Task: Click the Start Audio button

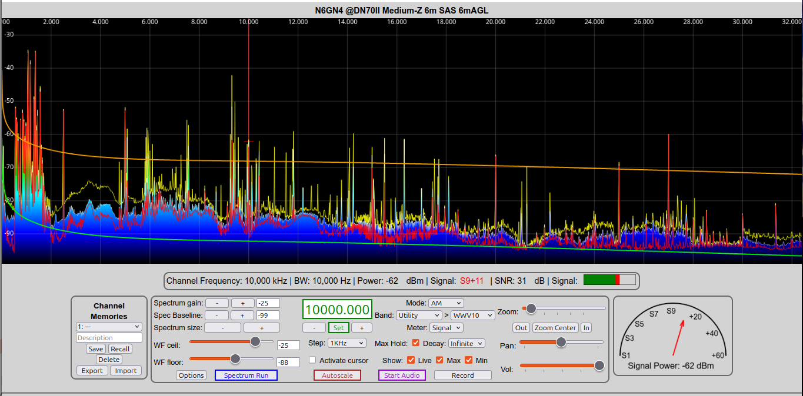Action: (402, 375)
